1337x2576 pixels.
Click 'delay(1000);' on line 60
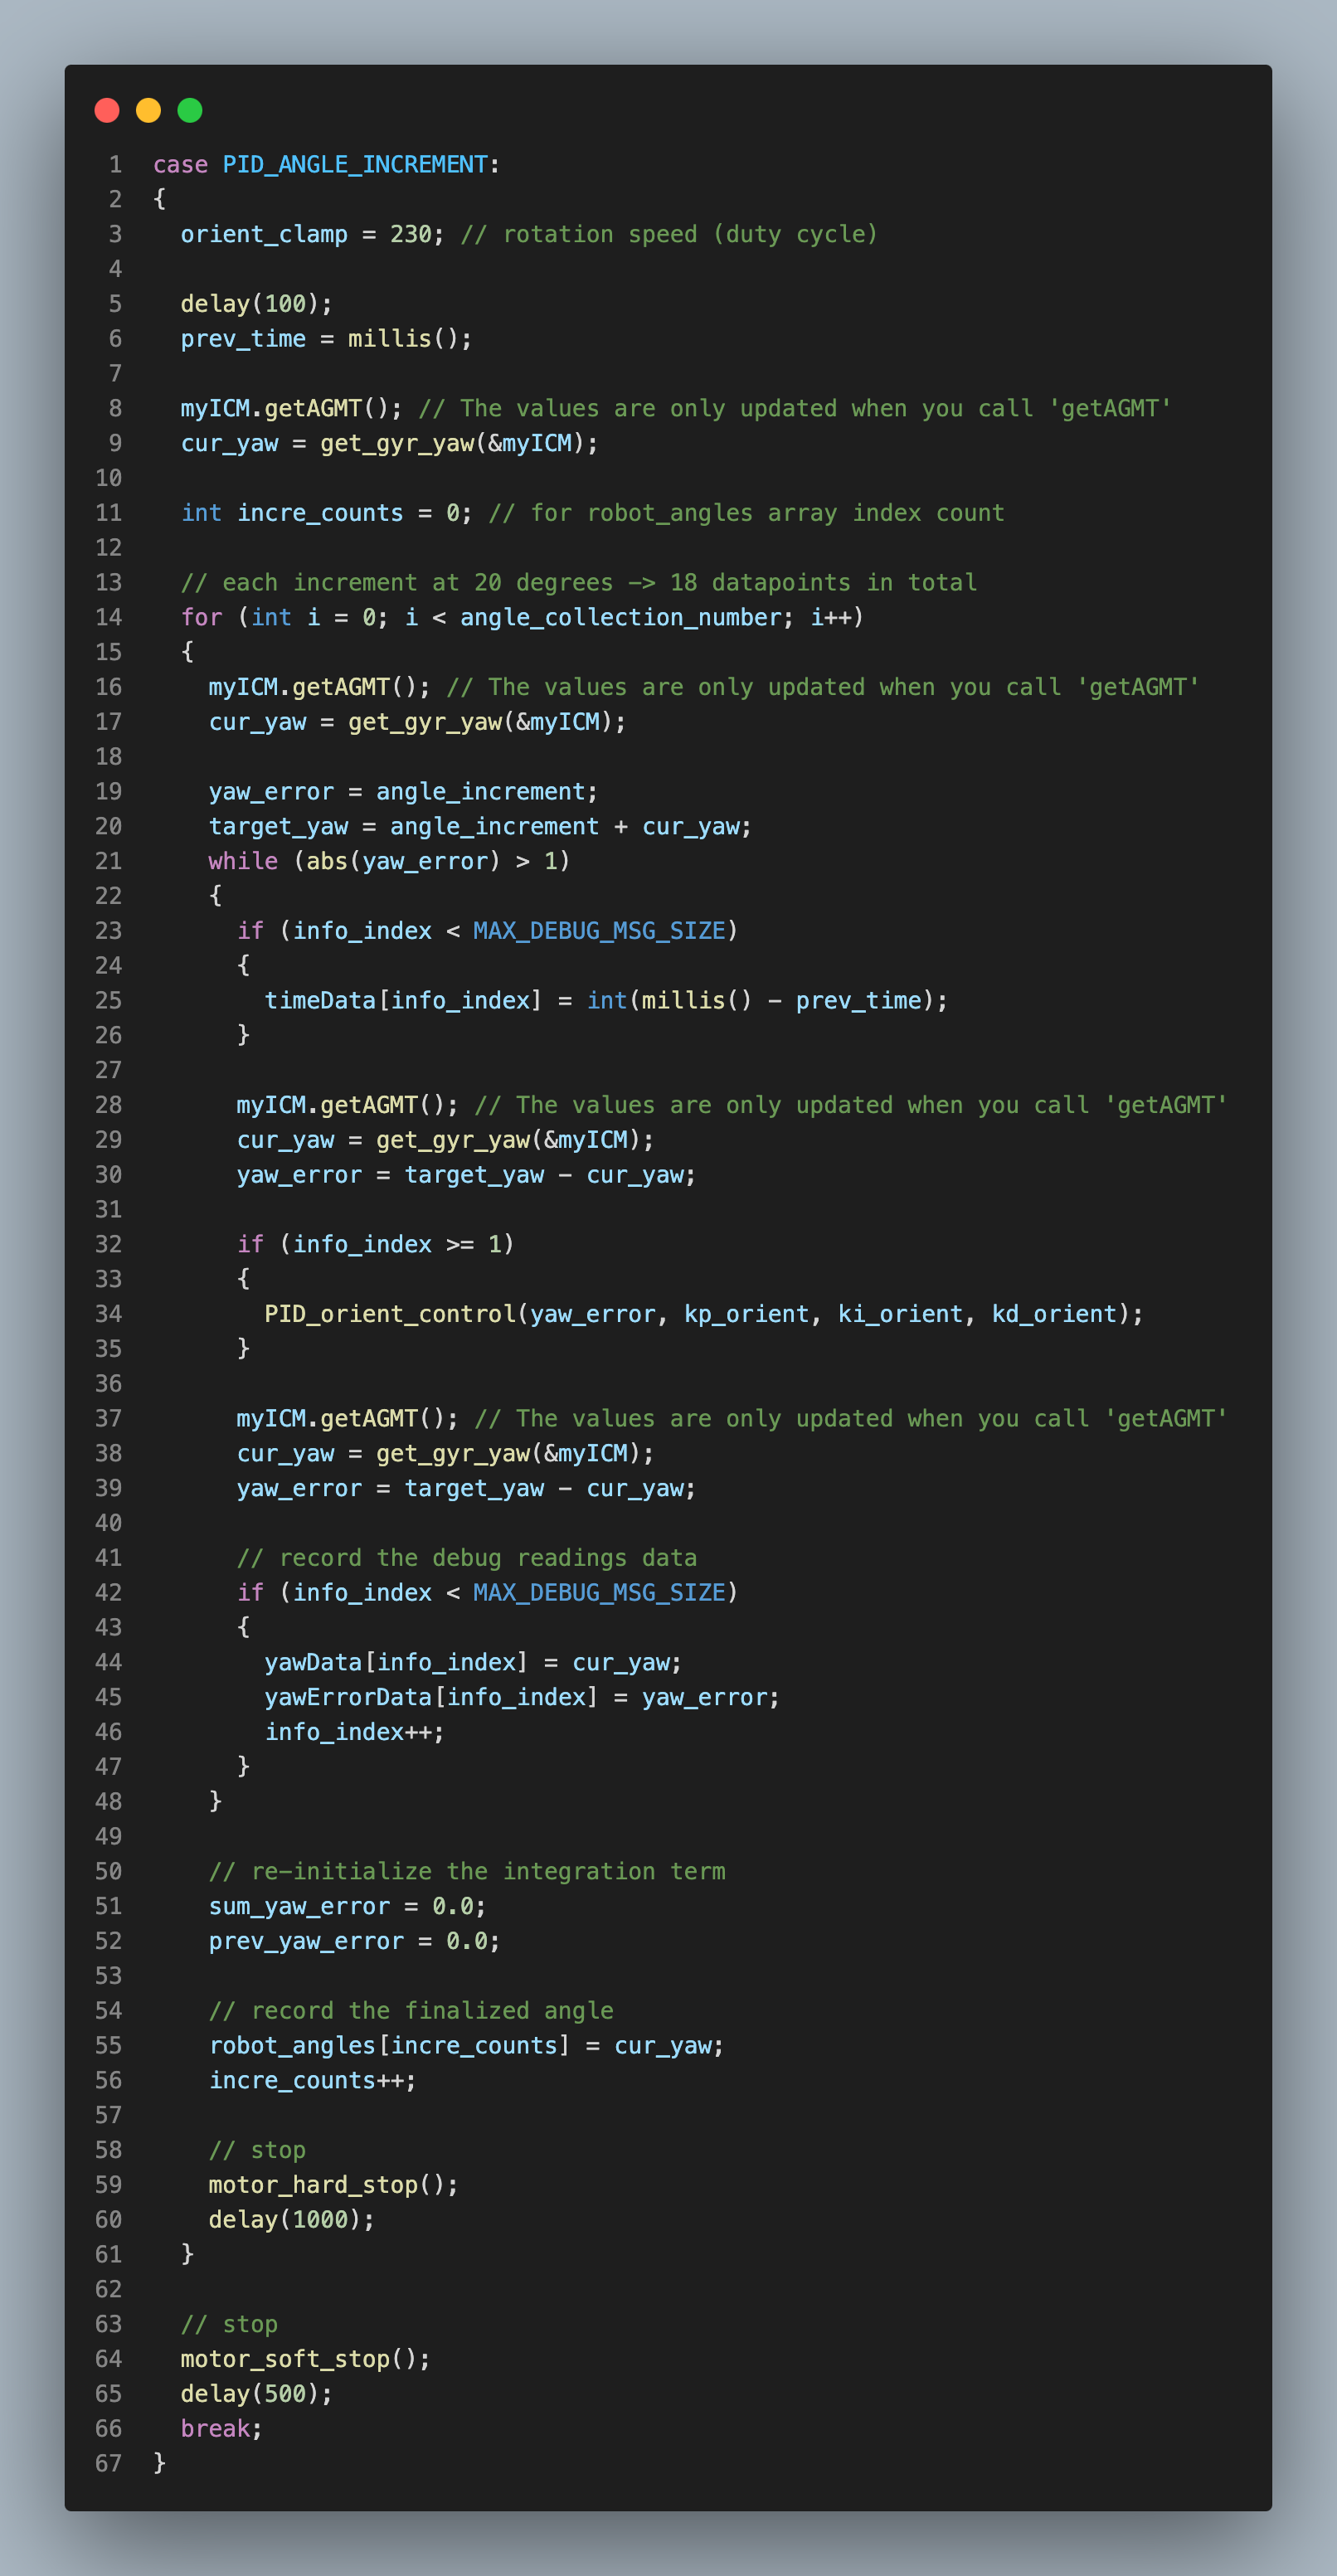[291, 2220]
